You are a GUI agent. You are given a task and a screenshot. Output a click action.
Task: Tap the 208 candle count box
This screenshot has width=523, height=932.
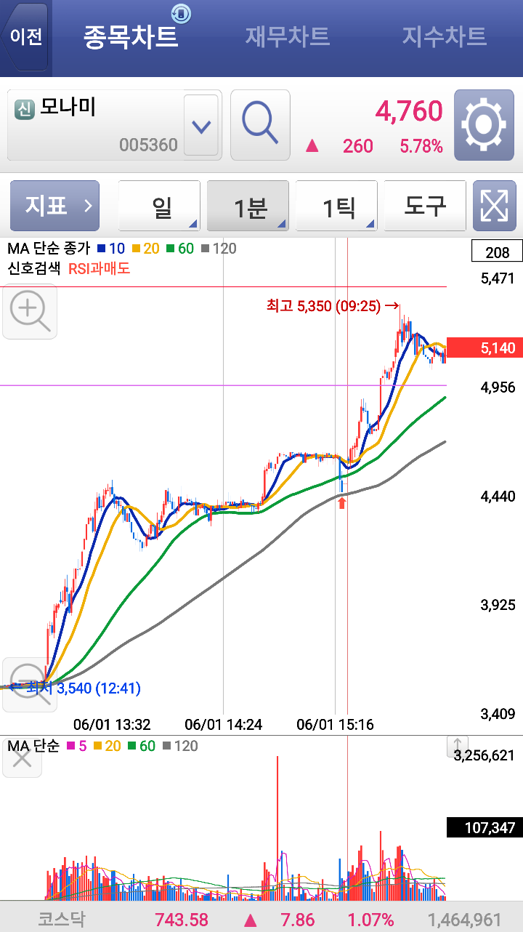click(497, 252)
